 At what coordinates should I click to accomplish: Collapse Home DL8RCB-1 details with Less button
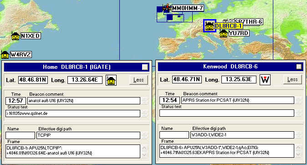click(138, 80)
